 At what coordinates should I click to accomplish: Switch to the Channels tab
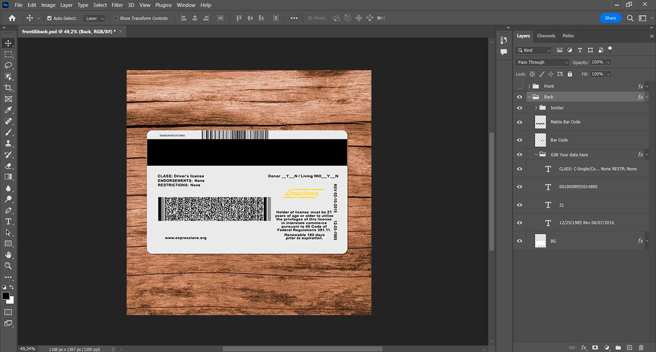546,36
